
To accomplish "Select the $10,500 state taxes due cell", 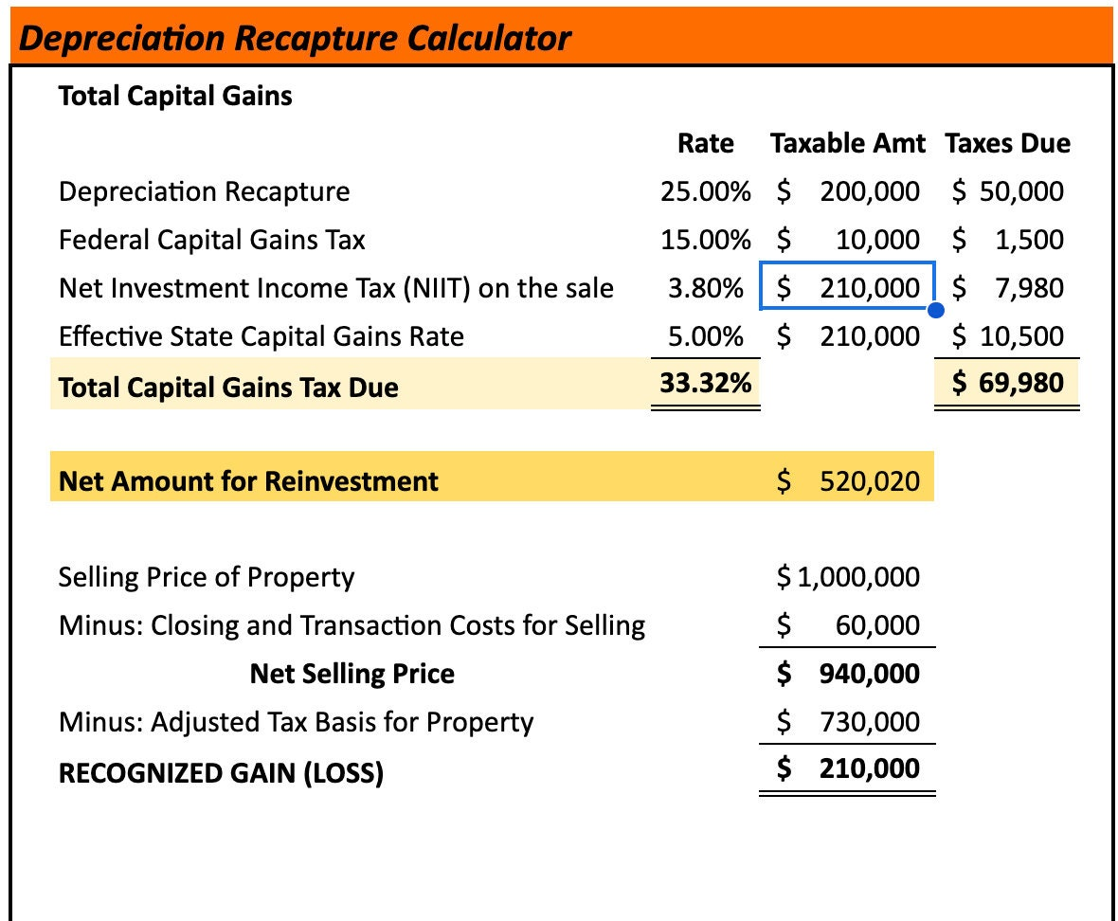I will coord(1007,336).
